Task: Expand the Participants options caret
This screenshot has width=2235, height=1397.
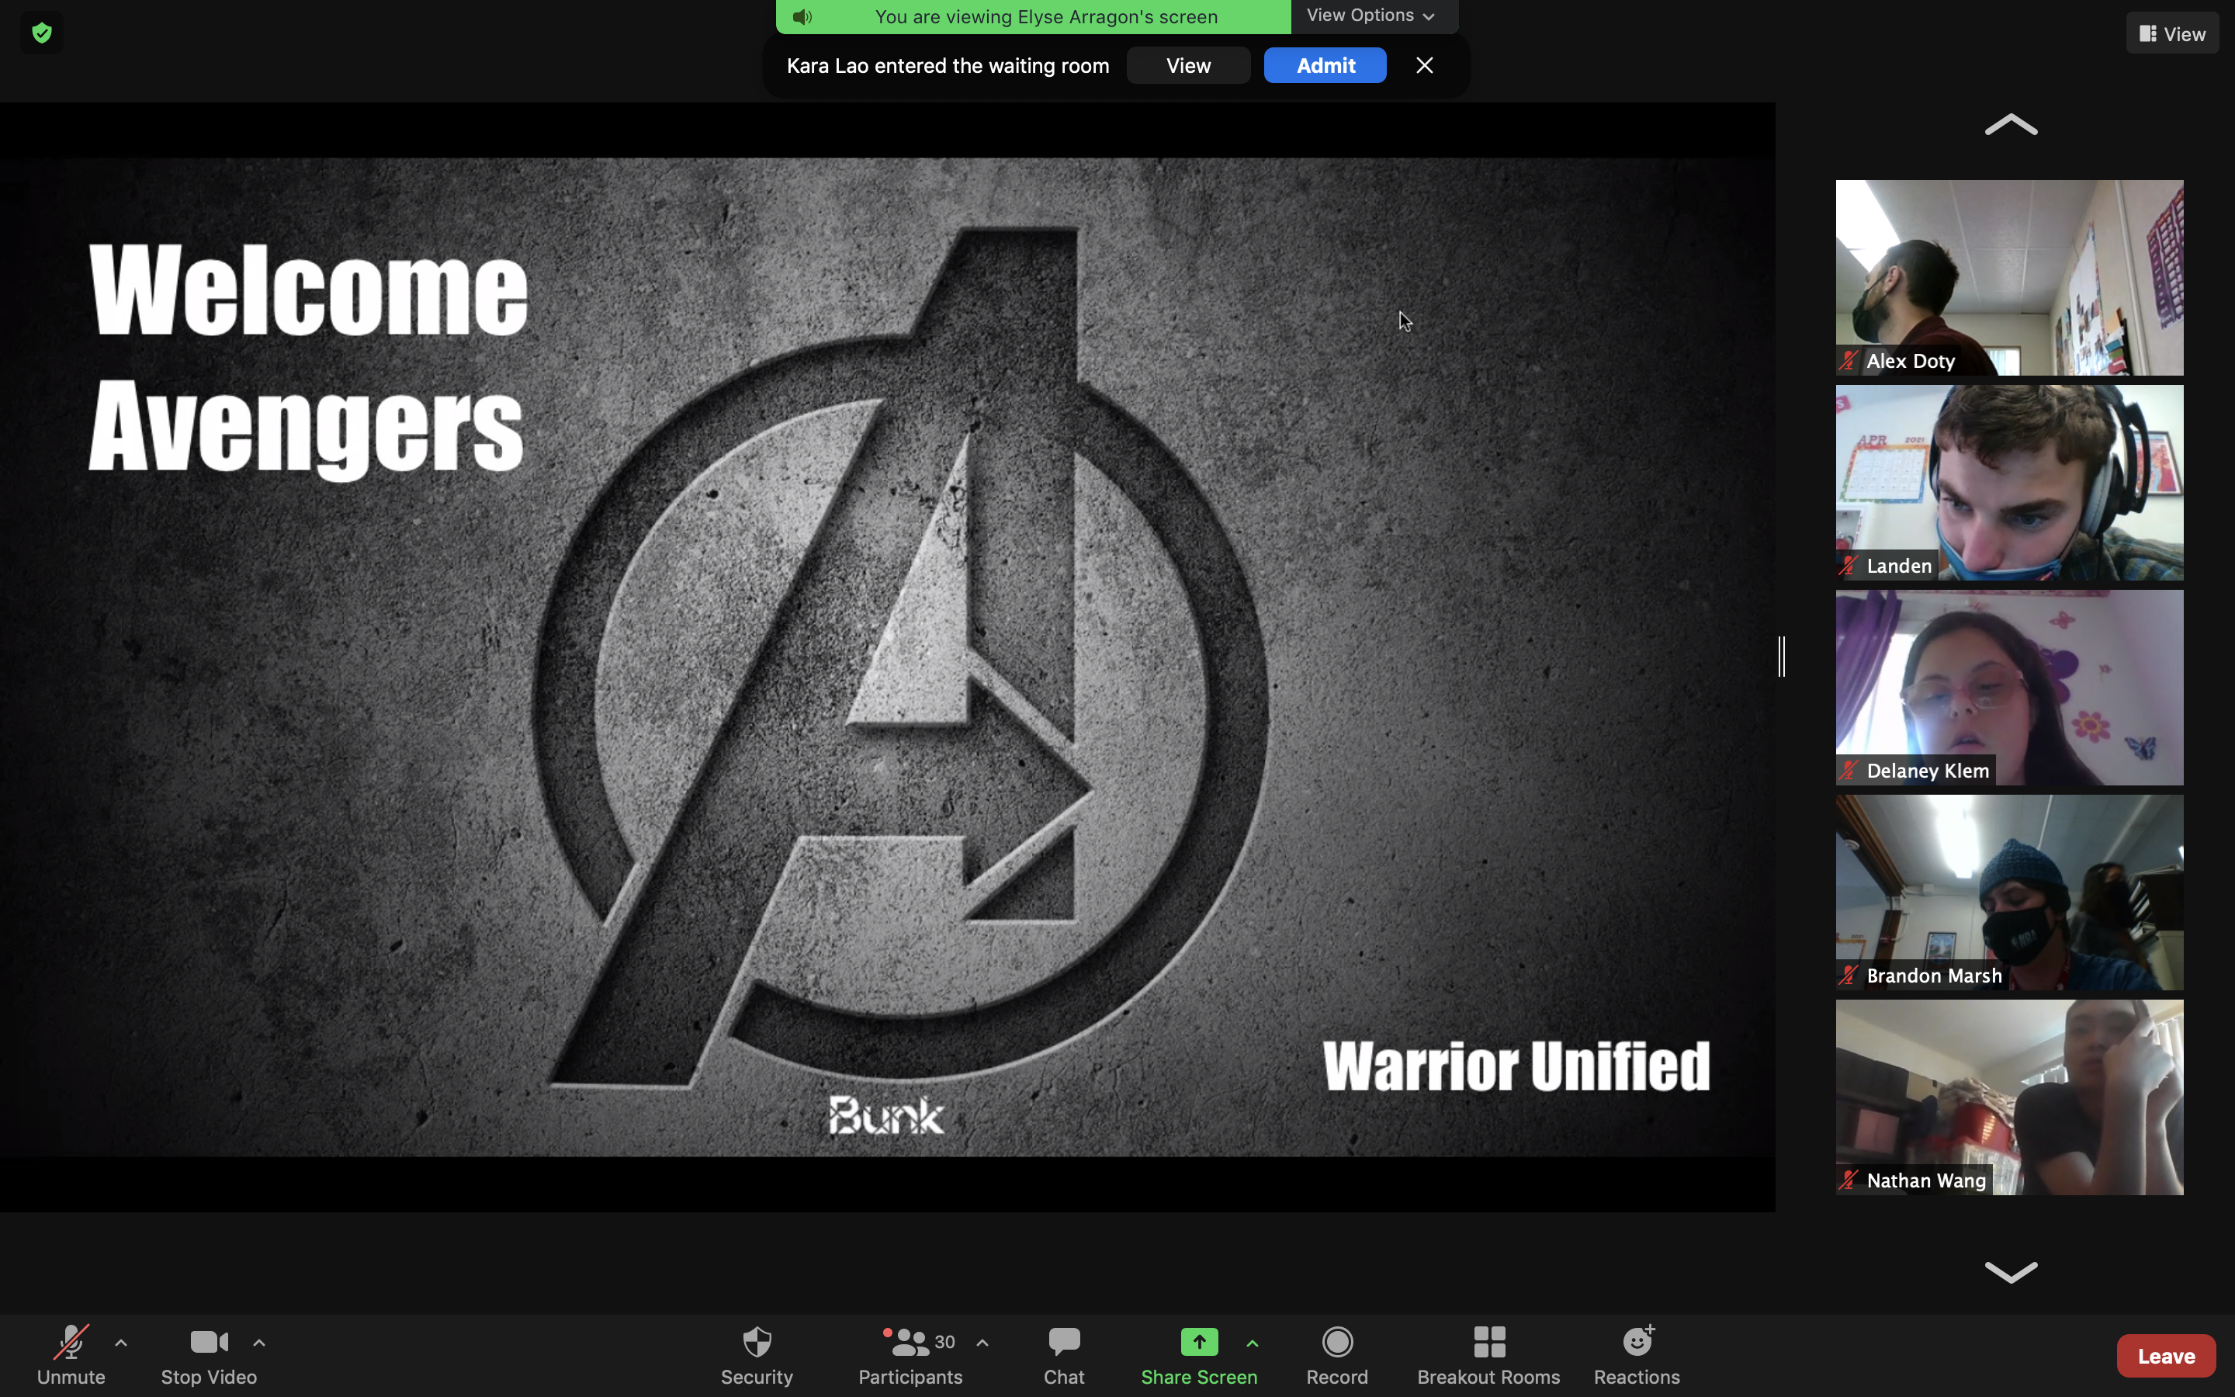Action: 982,1343
